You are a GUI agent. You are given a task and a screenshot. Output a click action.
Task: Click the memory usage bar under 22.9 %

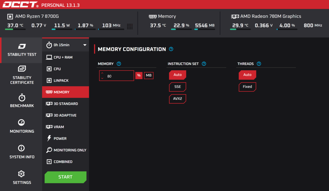(181, 29)
